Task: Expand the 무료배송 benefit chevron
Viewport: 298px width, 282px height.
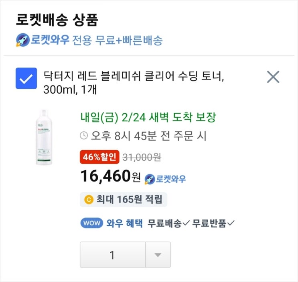Action: pos(186,223)
